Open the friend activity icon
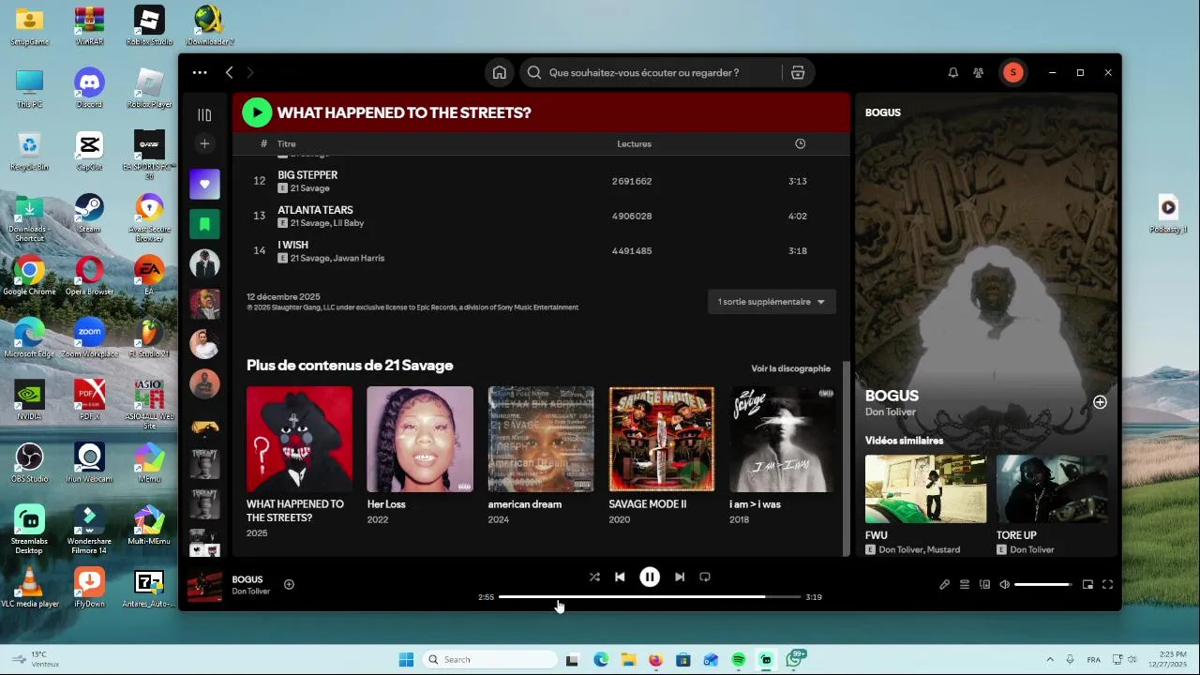This screenshot has height=675, width=1200. pyautogui.click(x=979, y=72)
